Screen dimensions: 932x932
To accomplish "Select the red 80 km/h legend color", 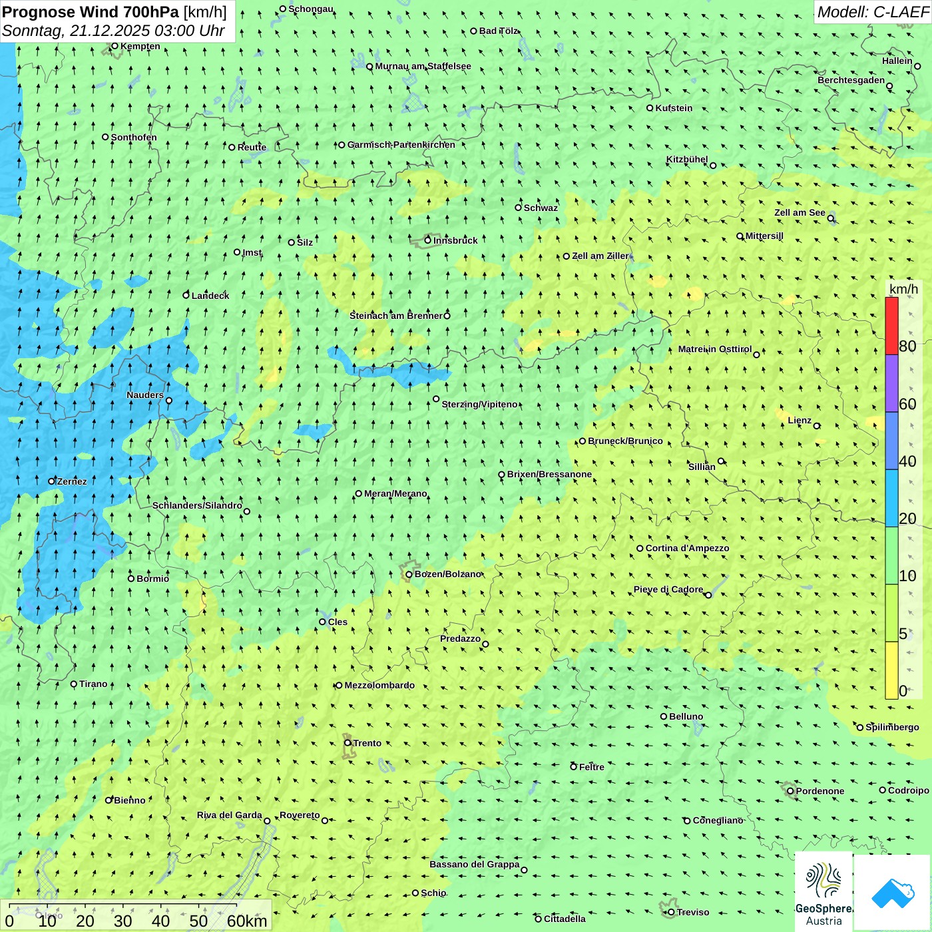I will (x=891, y=326).
